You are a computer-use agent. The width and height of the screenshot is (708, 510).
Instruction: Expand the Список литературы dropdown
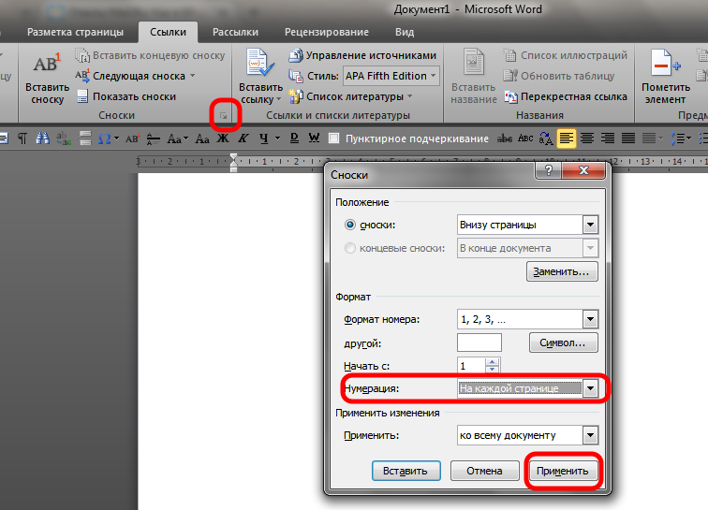coord(410,96)
